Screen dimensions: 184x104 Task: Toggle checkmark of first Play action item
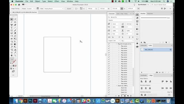tap(109, 46)
